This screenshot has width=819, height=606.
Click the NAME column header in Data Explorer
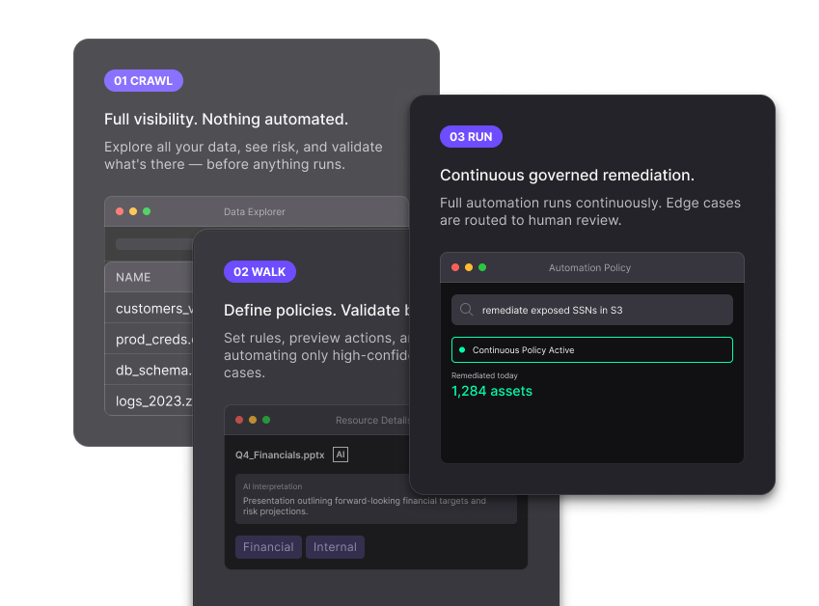coord(133,277)
